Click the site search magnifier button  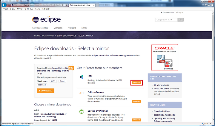[x=180, y=20]
